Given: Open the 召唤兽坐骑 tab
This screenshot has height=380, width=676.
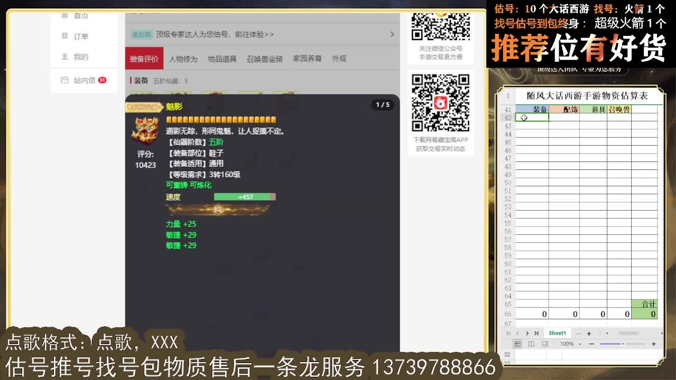Looking at the screenshot, I should pos(265,59).
